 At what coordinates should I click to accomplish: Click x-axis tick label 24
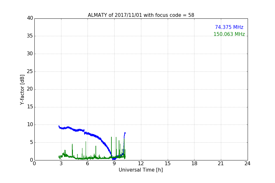pos(247,164)
